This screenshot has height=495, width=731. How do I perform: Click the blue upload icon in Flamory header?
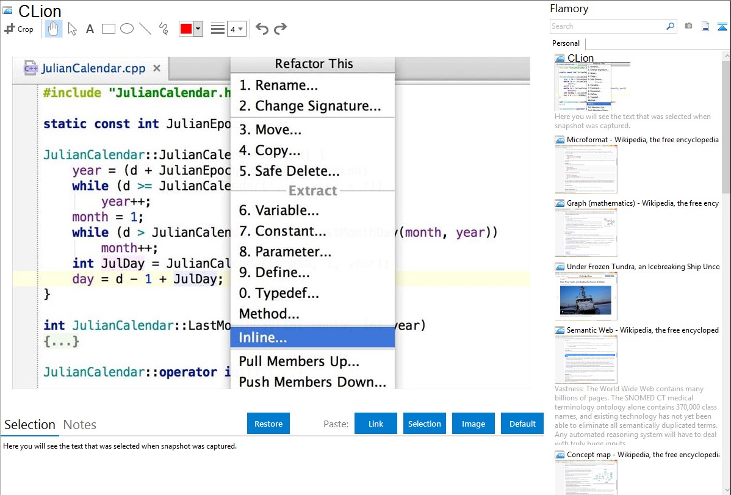(722, 27)
